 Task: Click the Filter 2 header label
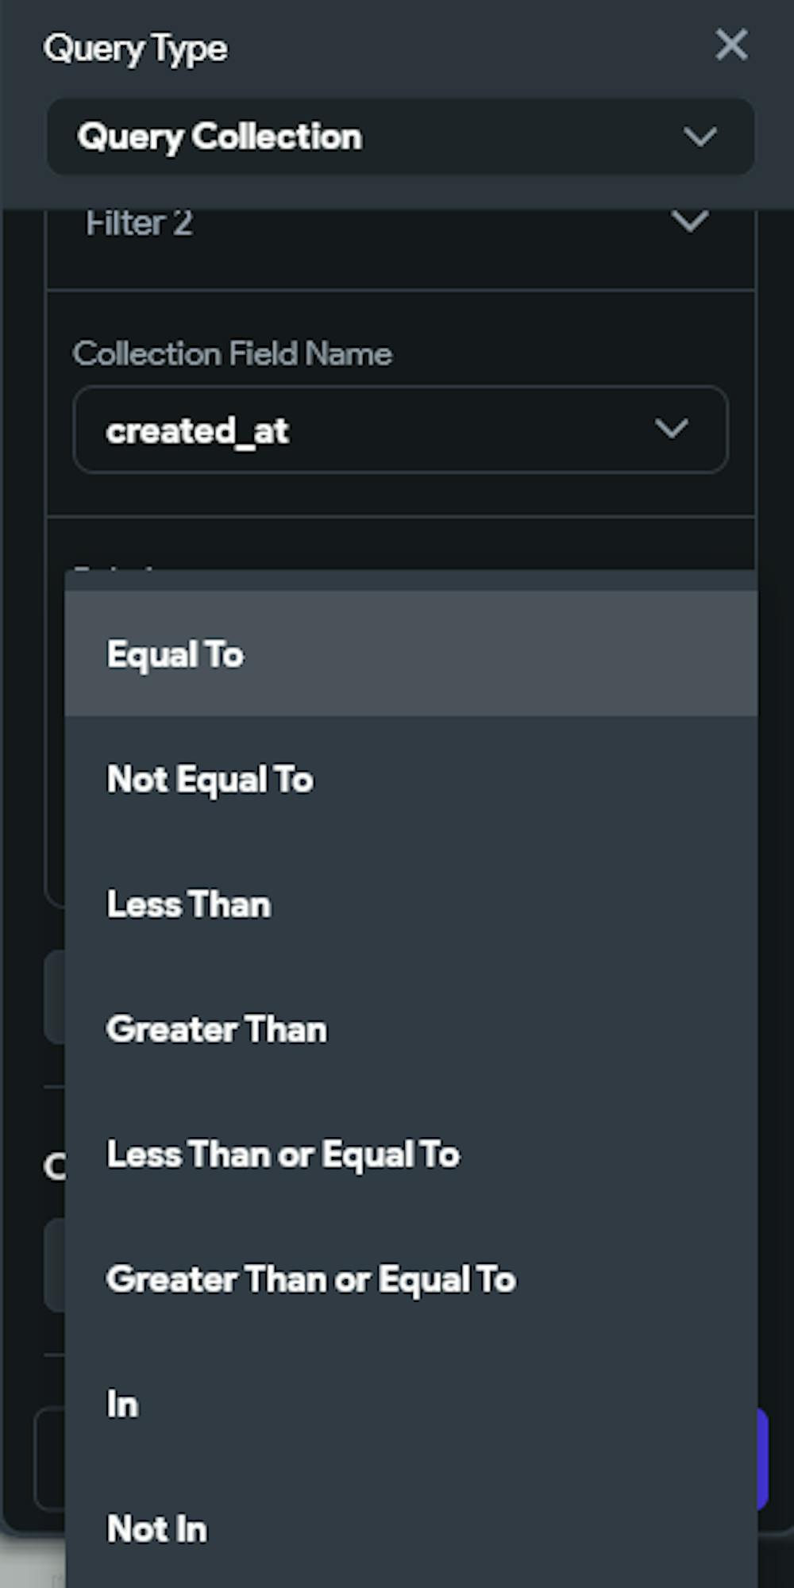pyautogui.click(x=139, y=223)
